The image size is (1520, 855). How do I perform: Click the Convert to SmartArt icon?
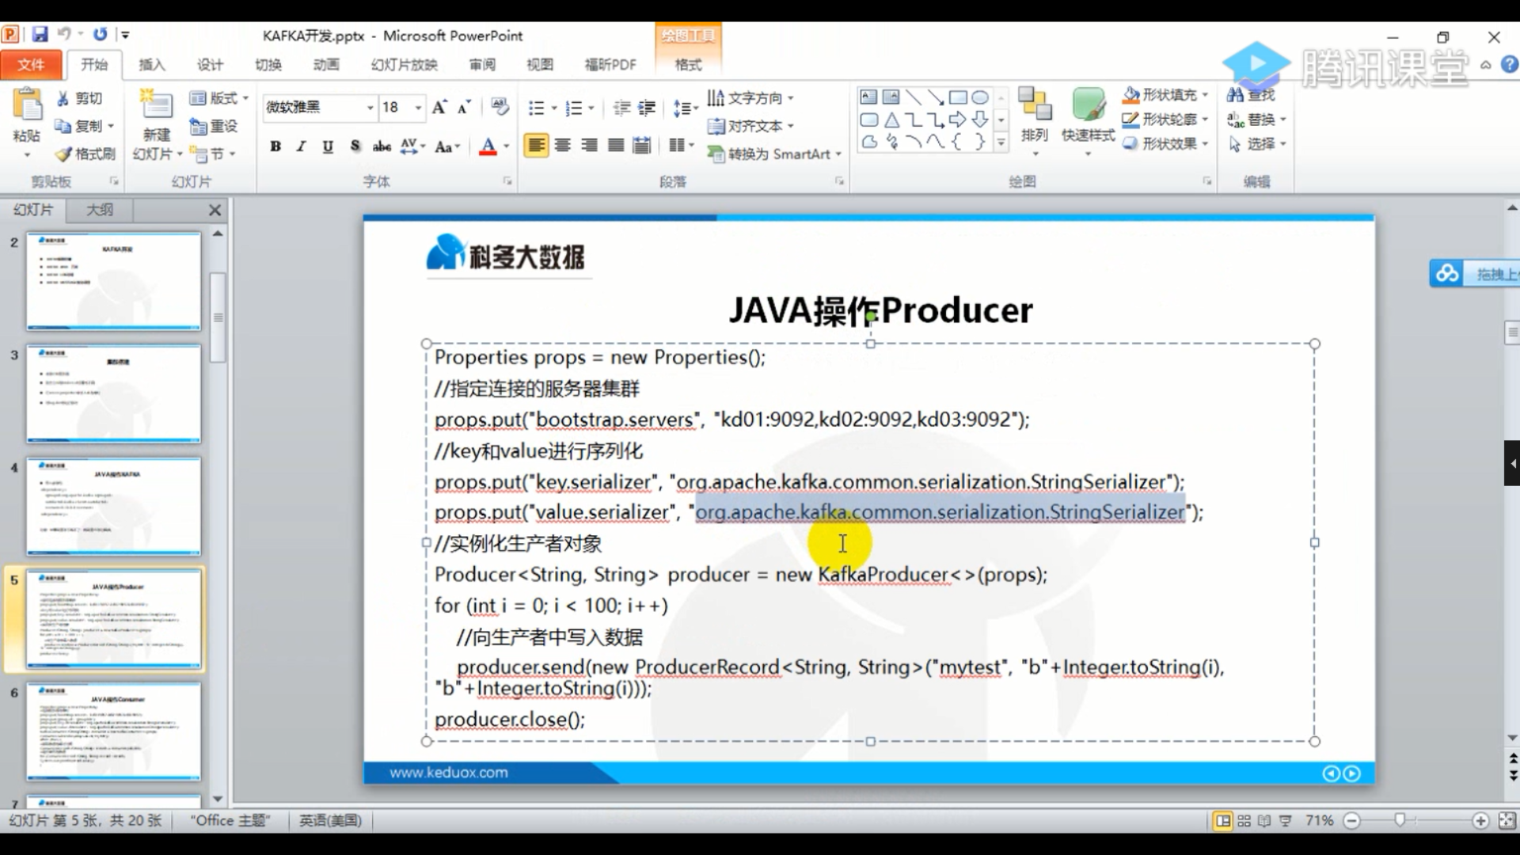(716, 154)
